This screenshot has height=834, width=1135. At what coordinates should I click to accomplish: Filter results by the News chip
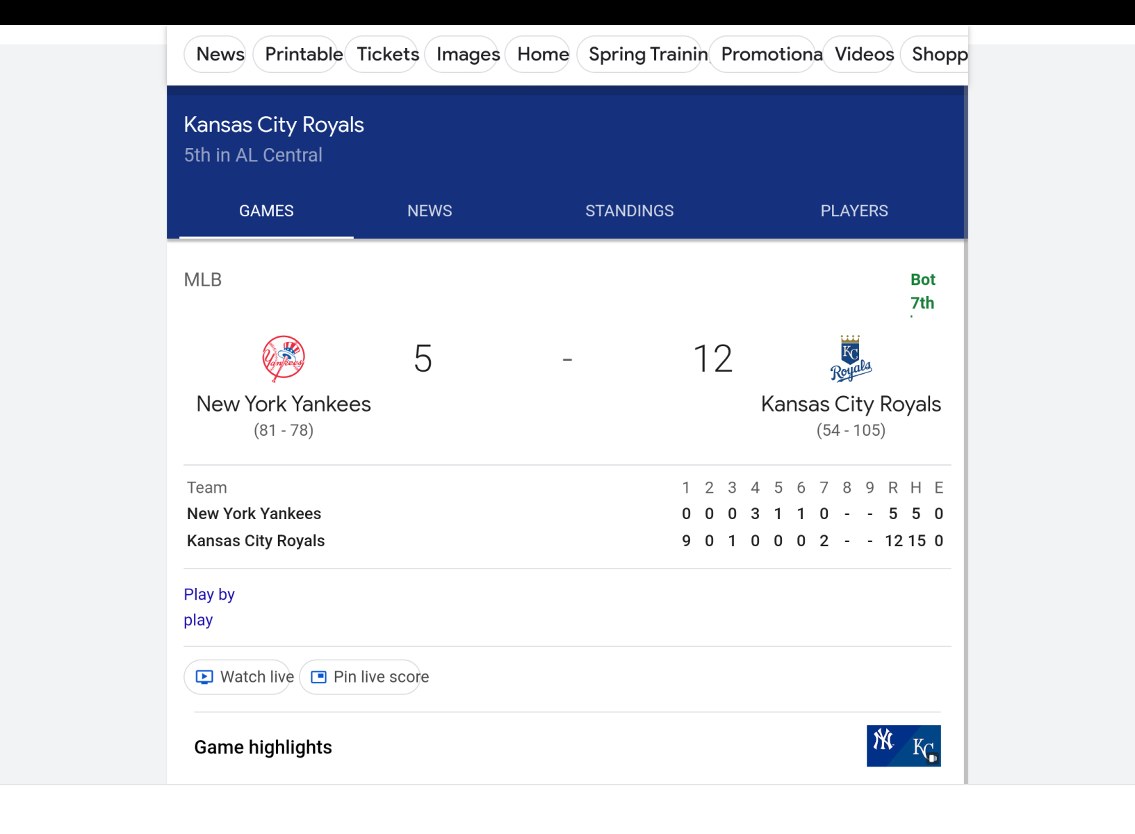(220, 54)
